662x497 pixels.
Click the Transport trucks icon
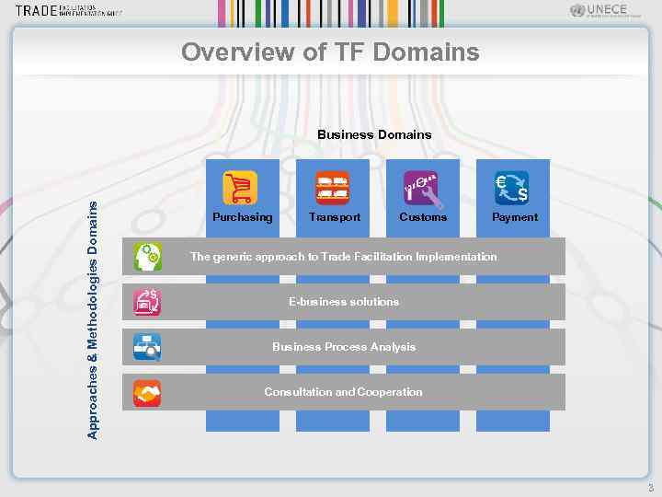point(333,187)
